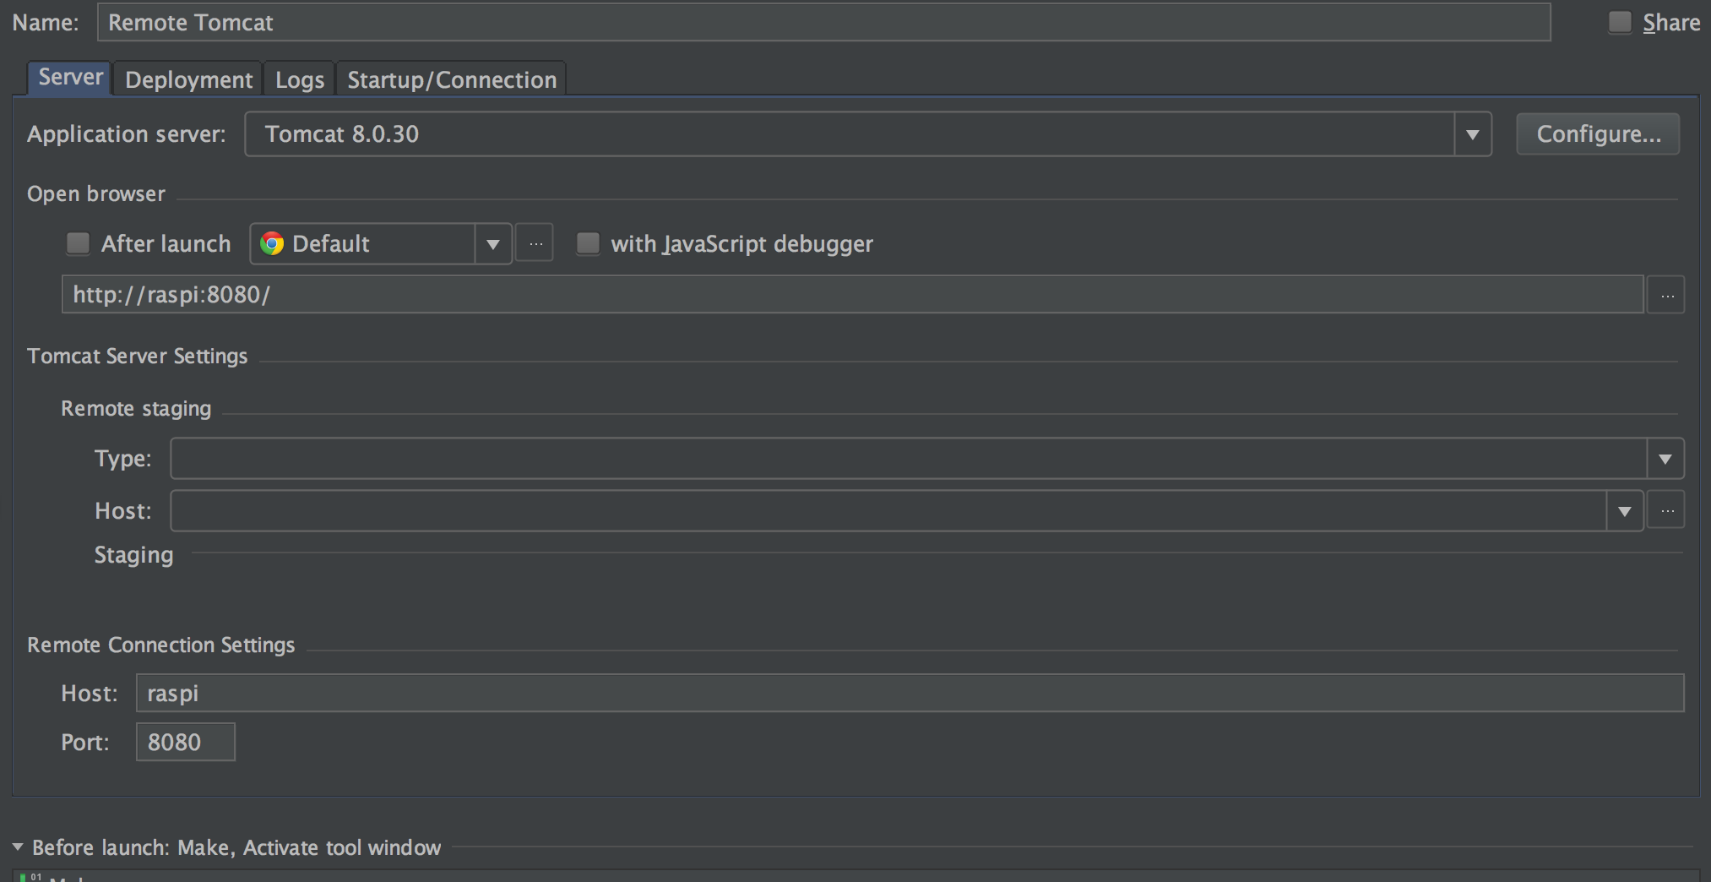Viewport: 1711px width, 882px height.
Task: Go to the Startup/Connection tab
Action: pyautogui.click(x=452, y=79)
